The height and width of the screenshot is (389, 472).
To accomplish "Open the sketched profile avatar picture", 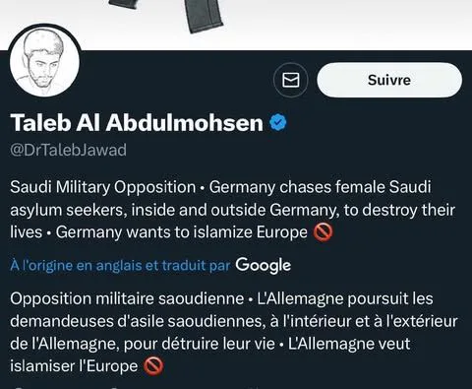I will coord(44,62).
